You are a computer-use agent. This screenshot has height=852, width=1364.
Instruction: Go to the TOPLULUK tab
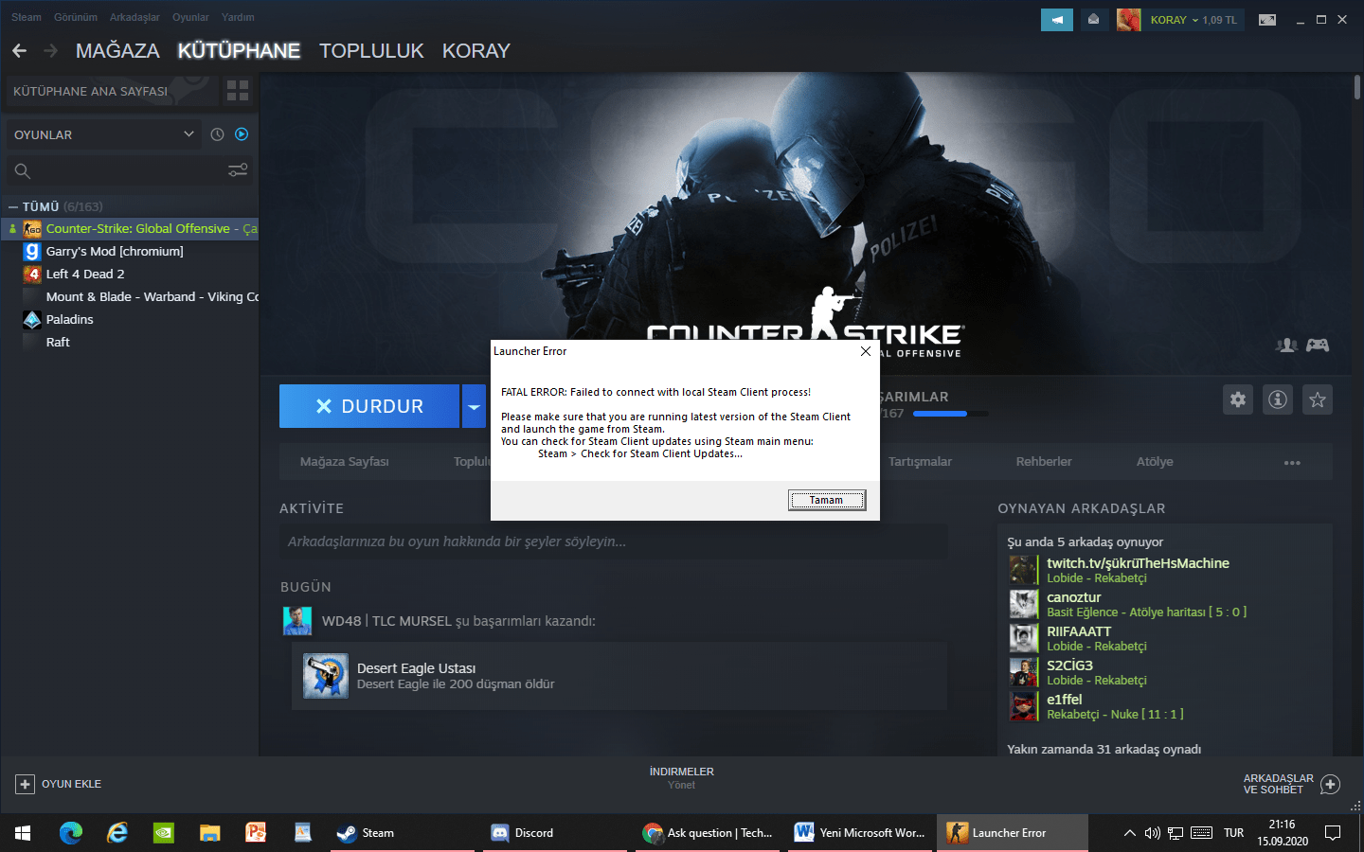[371, 51]
